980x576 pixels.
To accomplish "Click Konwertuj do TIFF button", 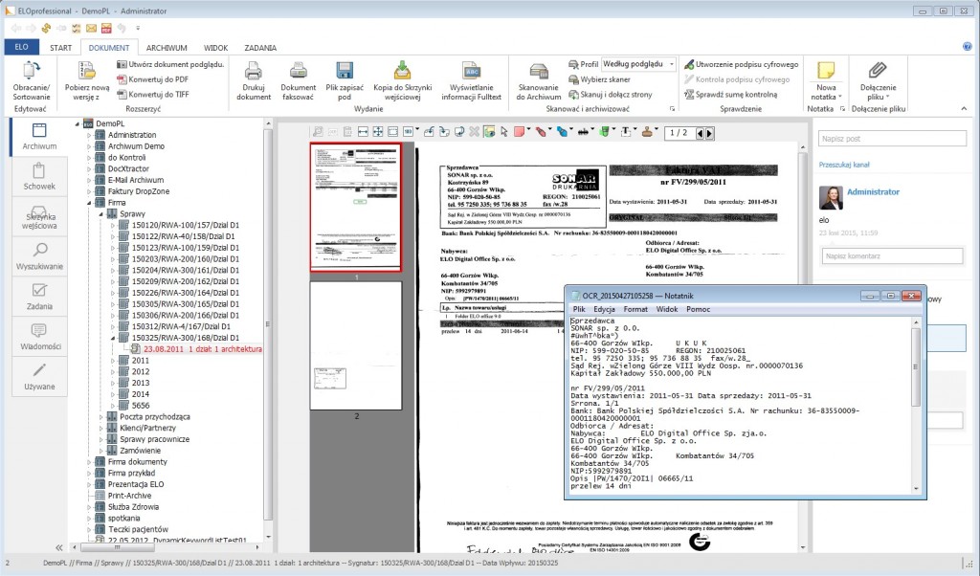I will click(152, 95).
